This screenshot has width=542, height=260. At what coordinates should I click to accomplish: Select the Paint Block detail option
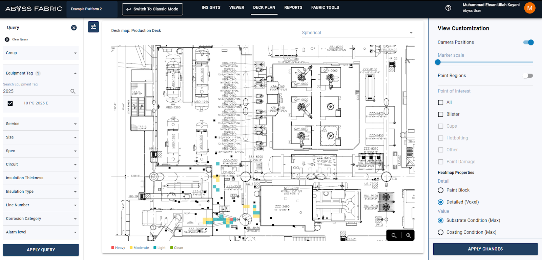click(441, 190)
